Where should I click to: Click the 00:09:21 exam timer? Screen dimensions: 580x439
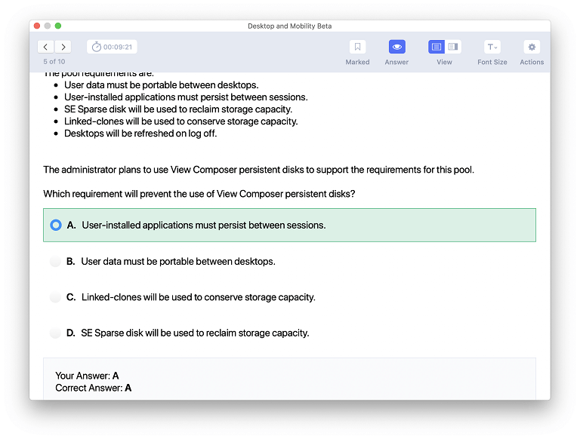click(x=112, y=47)
